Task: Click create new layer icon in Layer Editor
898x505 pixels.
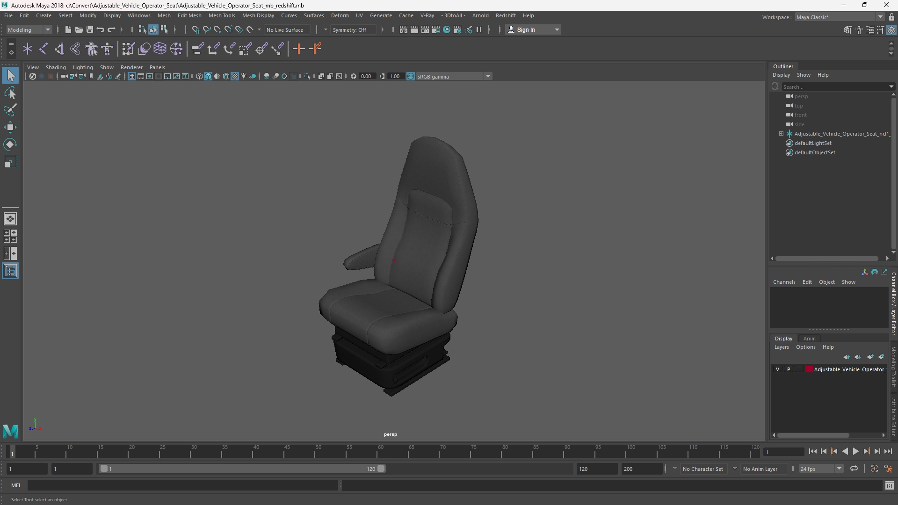Action: pos(870,357)
